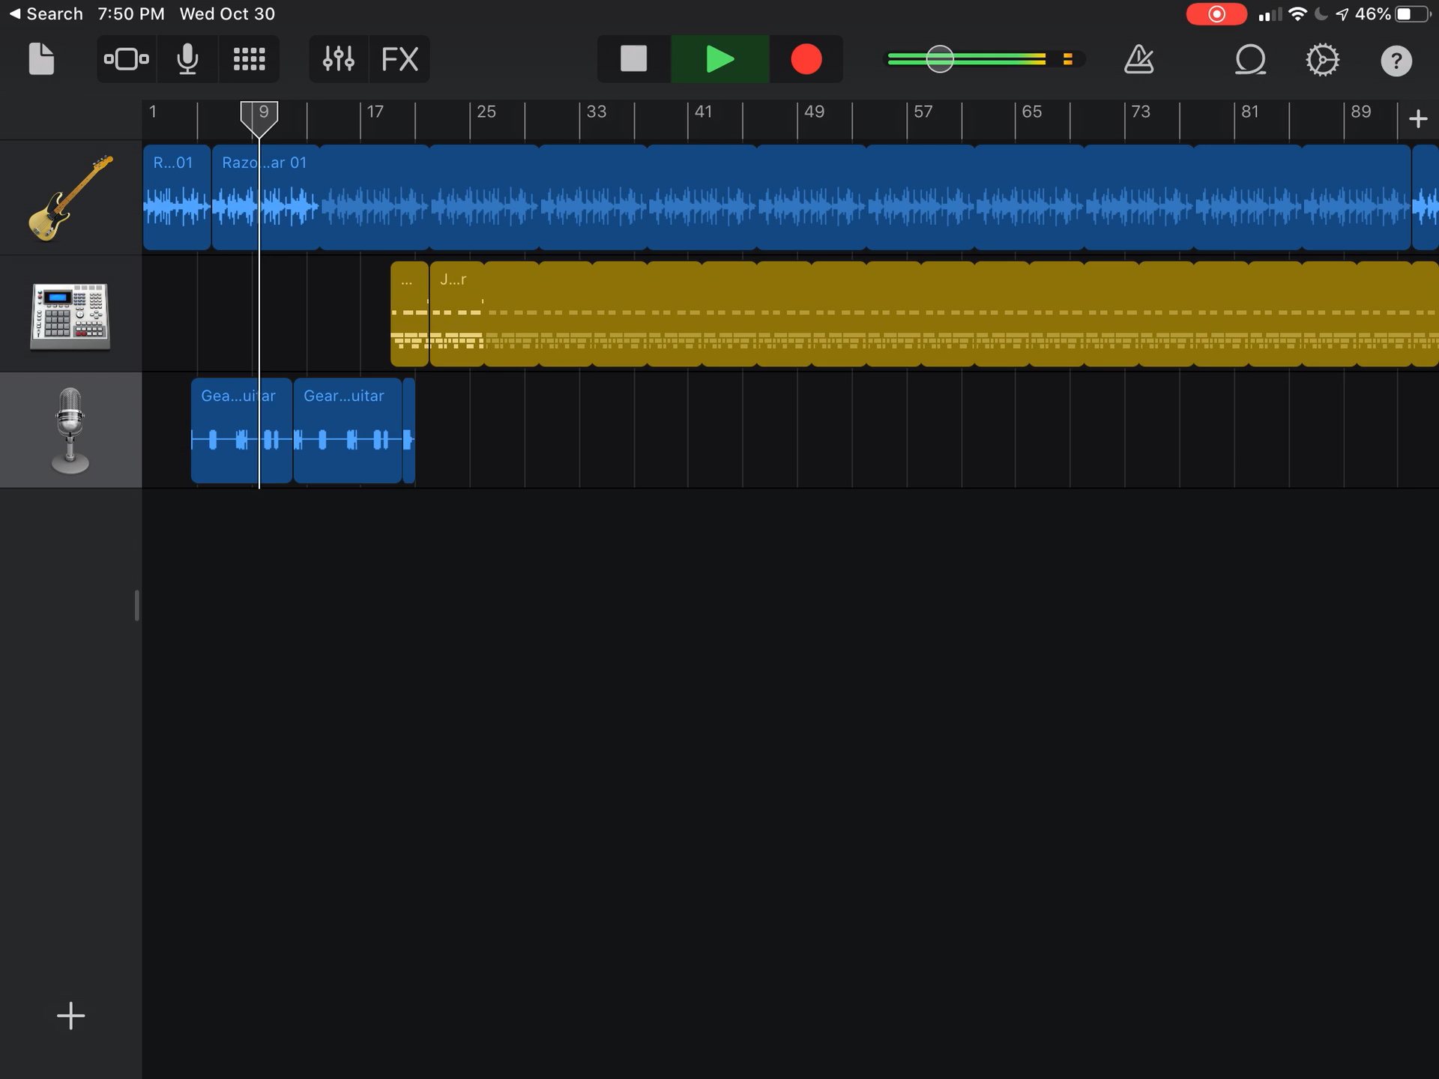Viewport: 1439px width, 1079px height.
Task: Select the Gear...uitar audio region
Action: tap(348, 431)
